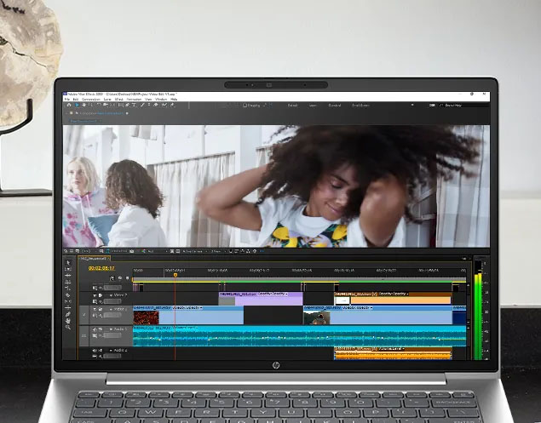Mute the Audio 1 track speaker
Viewport: 541px width, 423px height.
click(x=95, y=329)
